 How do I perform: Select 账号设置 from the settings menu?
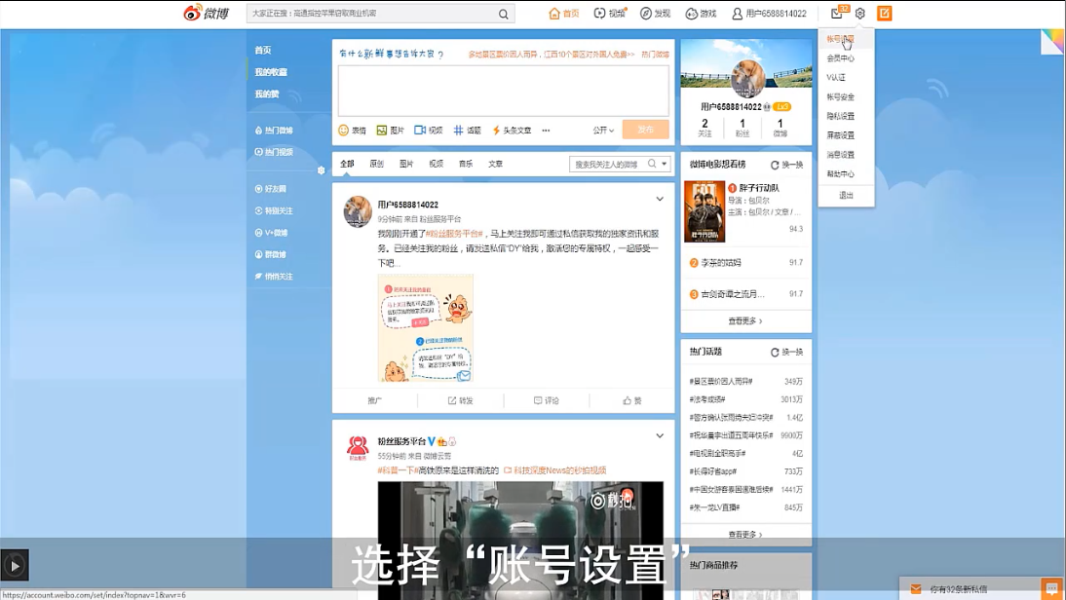840,39
